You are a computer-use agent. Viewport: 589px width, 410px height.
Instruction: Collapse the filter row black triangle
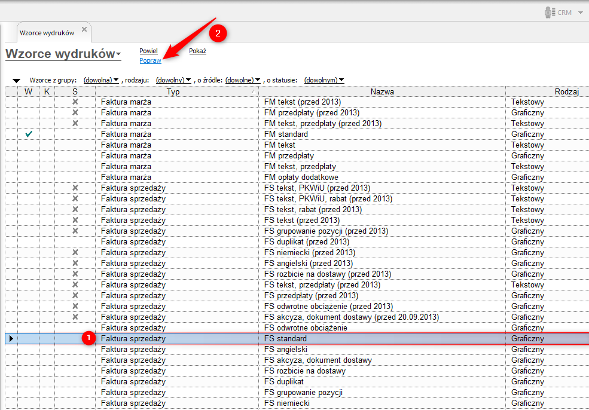[16, 80]
